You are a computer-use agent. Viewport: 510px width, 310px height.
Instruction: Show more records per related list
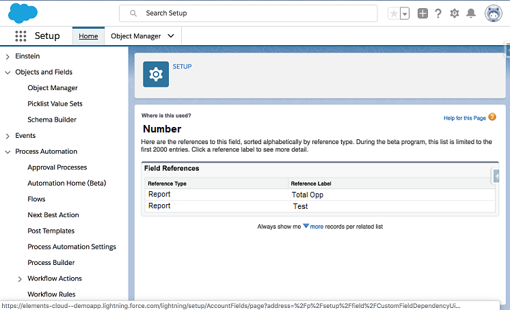pyautogui.click(x=316, y=226)
